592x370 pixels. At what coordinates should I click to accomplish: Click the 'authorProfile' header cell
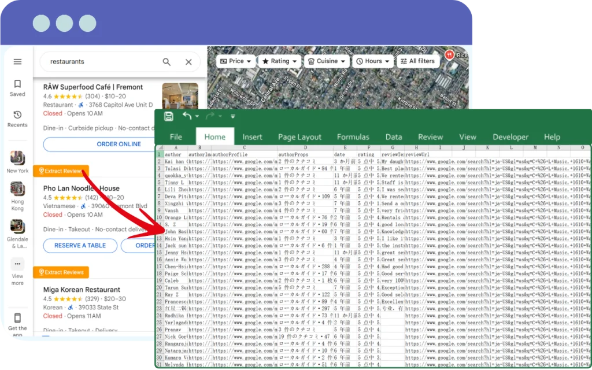coord(245,154)
